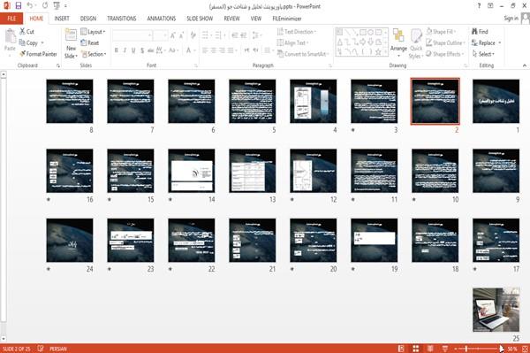Open the INSERT ribbon tab

(x=62, y=19)
